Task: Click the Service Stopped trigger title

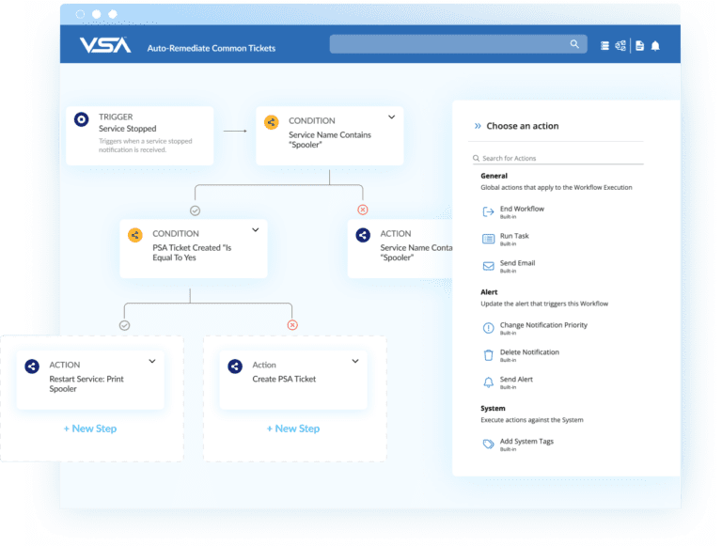Action: coord(128,129)
